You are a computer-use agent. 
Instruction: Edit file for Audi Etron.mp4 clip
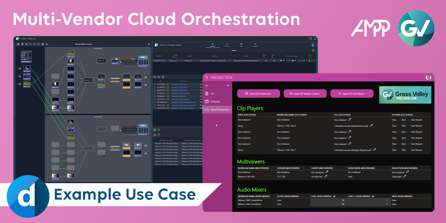click(x=371, y=126)
